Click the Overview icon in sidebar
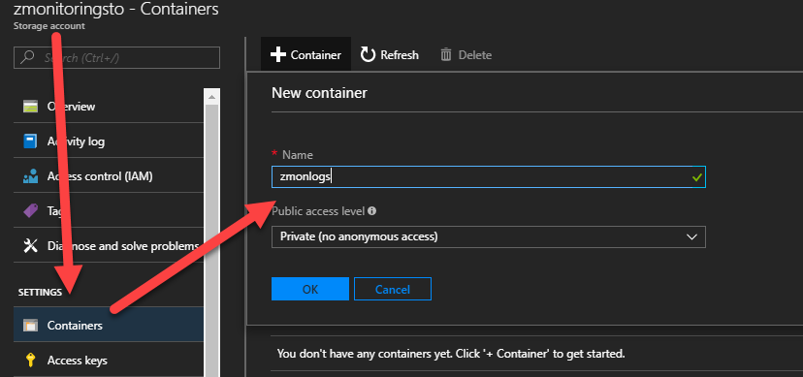The height and width of the screenshot is (377, 803). [x=31, y=107]
